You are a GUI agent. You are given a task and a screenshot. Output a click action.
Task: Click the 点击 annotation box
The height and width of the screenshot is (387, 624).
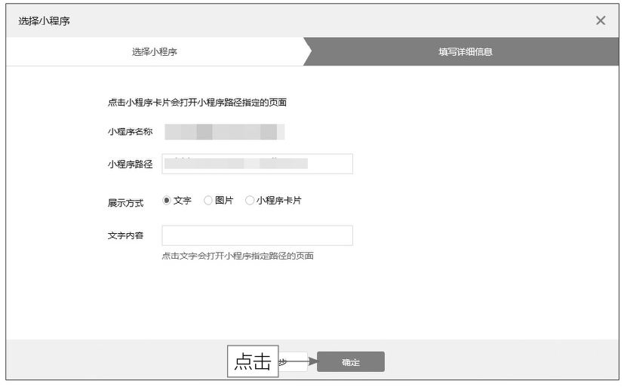(x=253, y=362)
